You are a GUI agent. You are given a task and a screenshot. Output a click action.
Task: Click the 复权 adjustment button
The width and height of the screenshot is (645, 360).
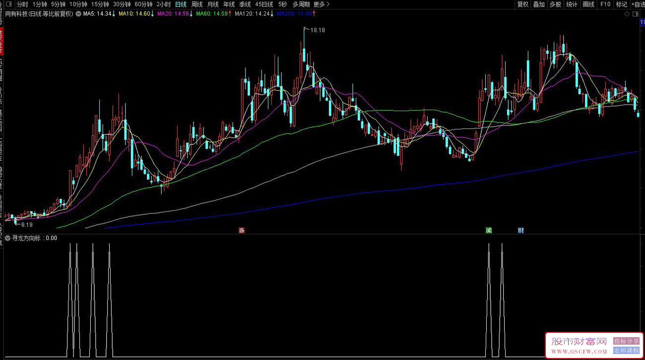[523, 4]
